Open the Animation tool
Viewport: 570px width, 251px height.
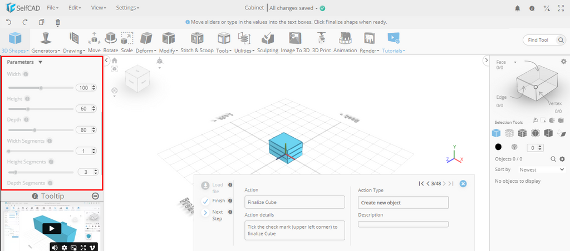pos(345,42)
